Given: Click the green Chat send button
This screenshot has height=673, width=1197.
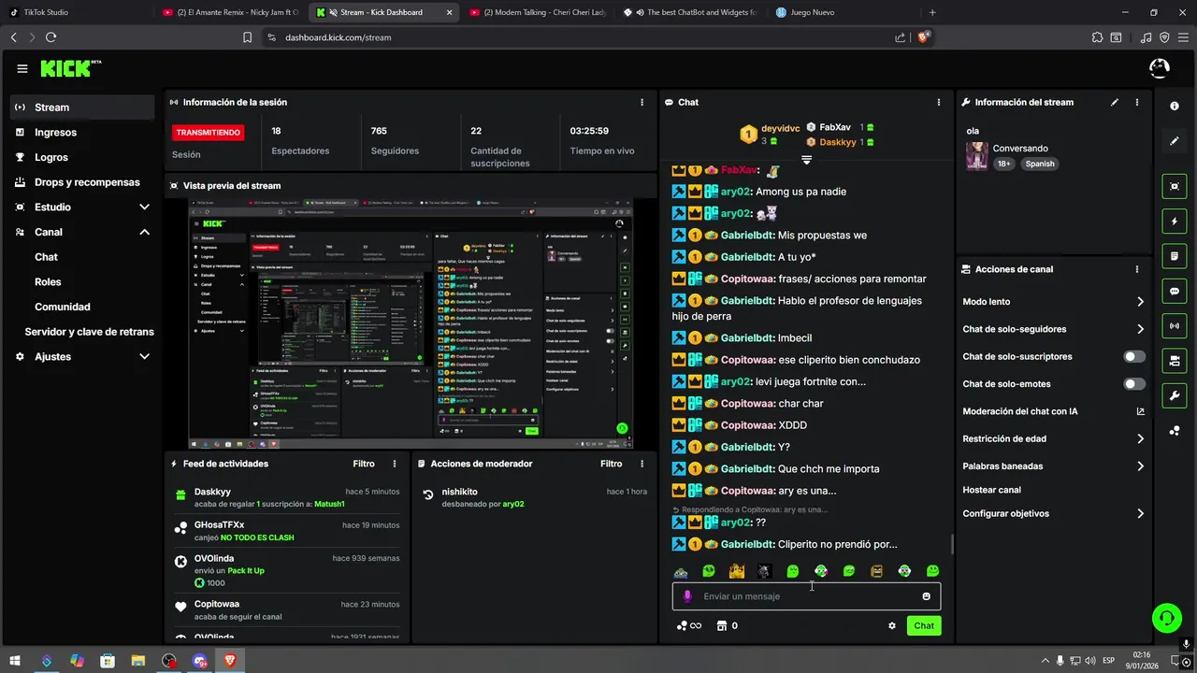Looking at the screenshot, I should click(924, 626).
